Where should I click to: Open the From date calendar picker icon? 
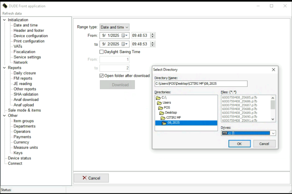click(124, 36)
